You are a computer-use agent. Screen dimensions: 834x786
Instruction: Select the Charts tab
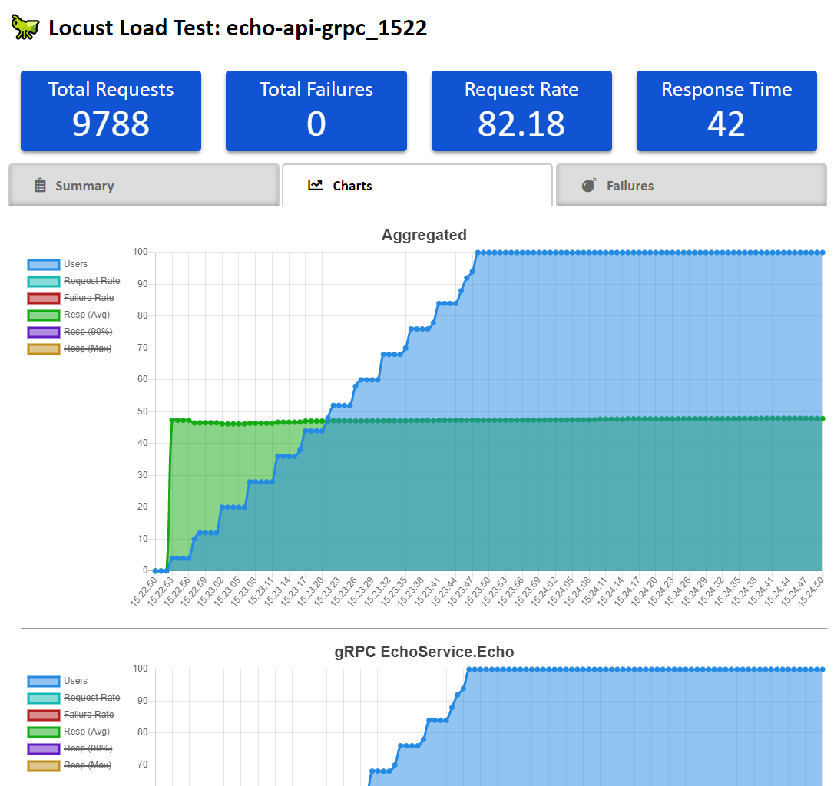pos(417,185)
